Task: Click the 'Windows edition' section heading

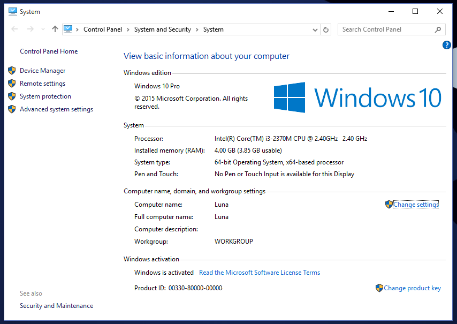Action: pyautogui.click(x=147, y=73)
